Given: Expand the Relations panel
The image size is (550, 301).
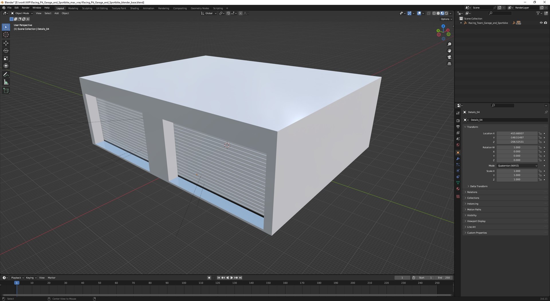Looking at the screenshot, I should (x=472, y=192).
